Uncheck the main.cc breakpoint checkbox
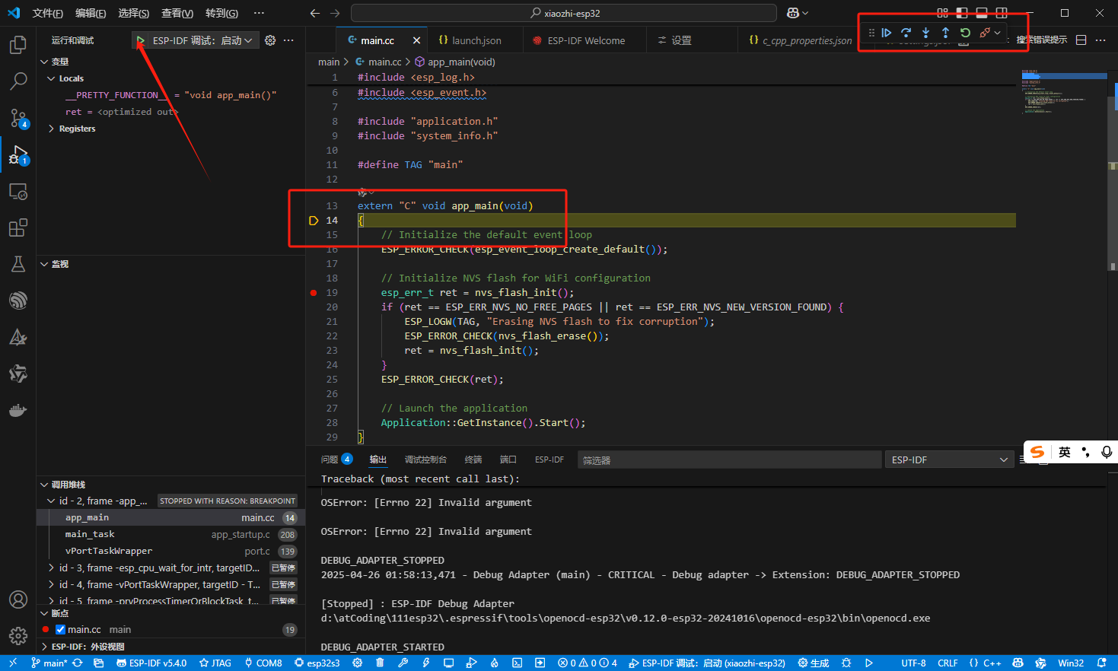 [60, 630]
